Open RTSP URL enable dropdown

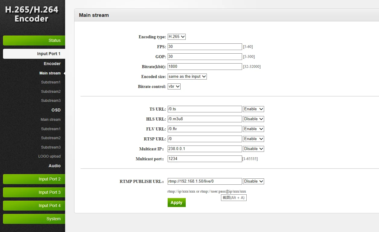(x=254, y=139)
